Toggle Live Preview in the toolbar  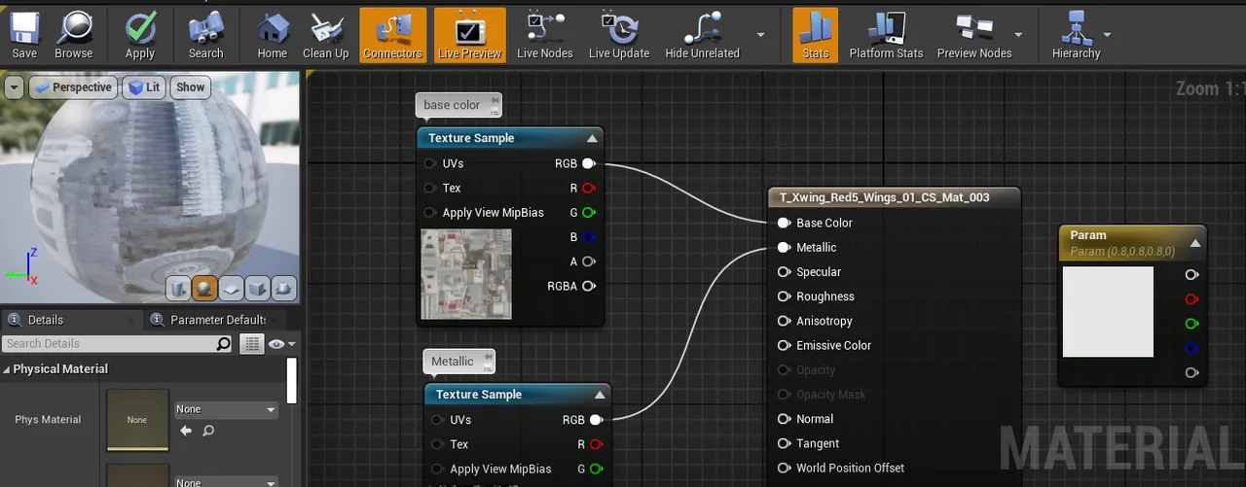[469, 35]
